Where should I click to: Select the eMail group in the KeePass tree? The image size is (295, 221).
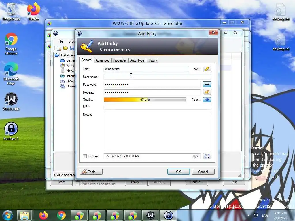67,81
